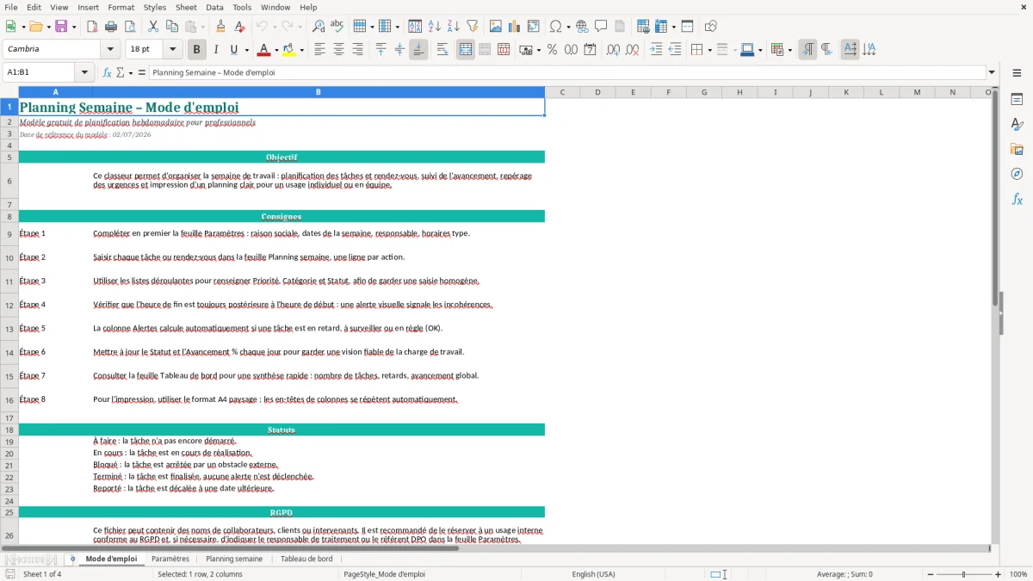This screenshot has height=581, width=1033.
Task: Toggle Italic formatting
Action: 215,49
